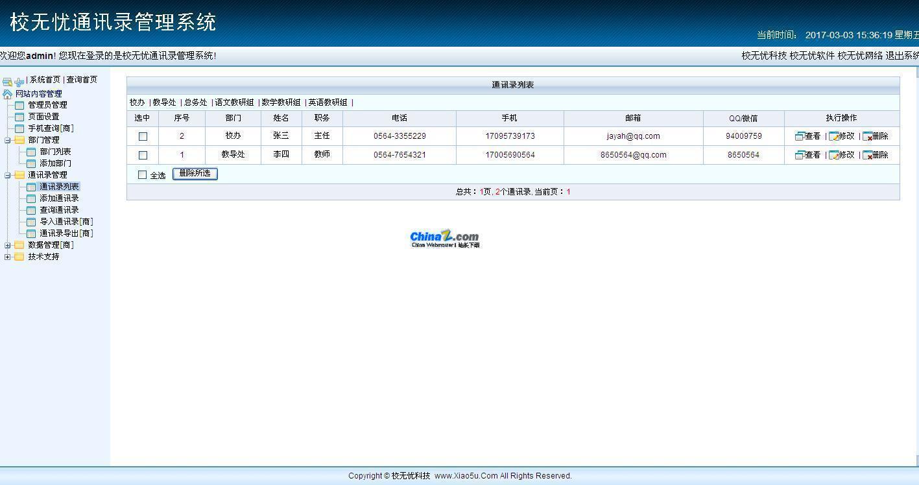Click the folder icon next to 通讯录管理
The width and height of the screenshot is (919, 485).
coord(19,175)
